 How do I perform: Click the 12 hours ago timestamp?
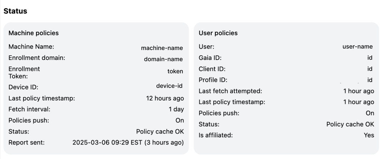tap(165, 98)
